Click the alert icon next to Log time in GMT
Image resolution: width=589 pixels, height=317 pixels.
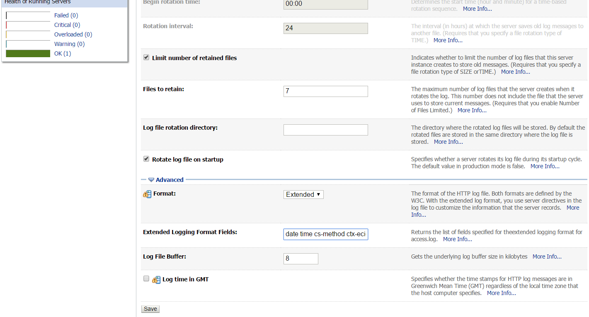[x=156, y=280]
